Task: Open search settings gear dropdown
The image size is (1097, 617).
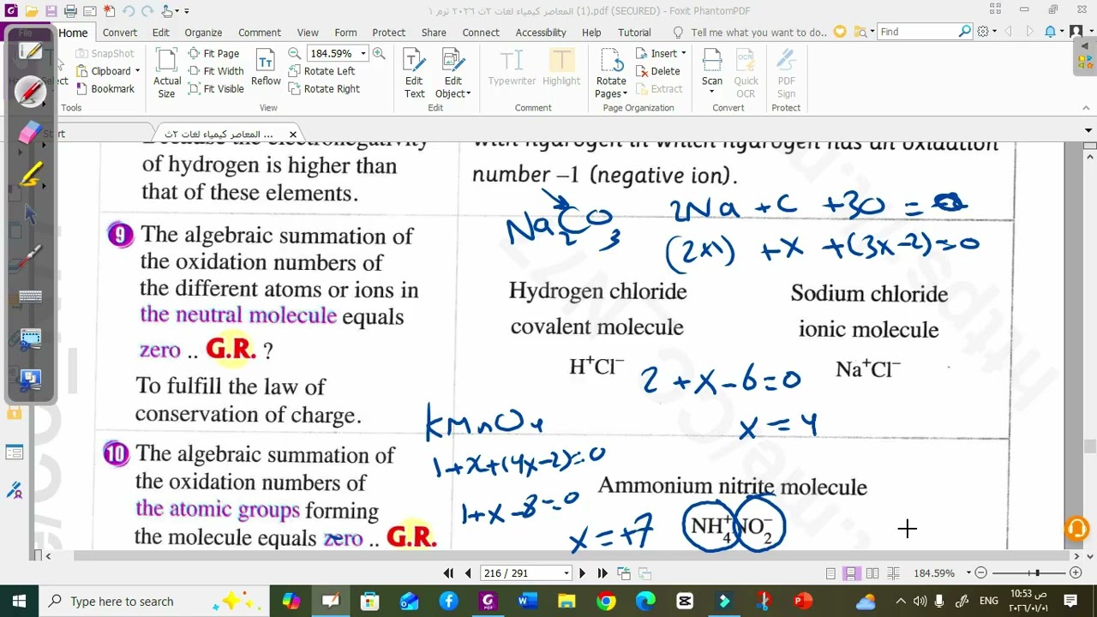Action: [x=986, y=32]
